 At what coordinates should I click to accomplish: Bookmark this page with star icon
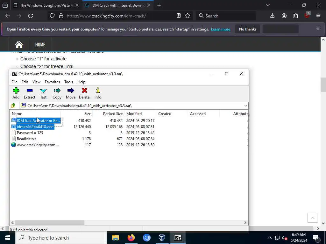pos(188,16)
